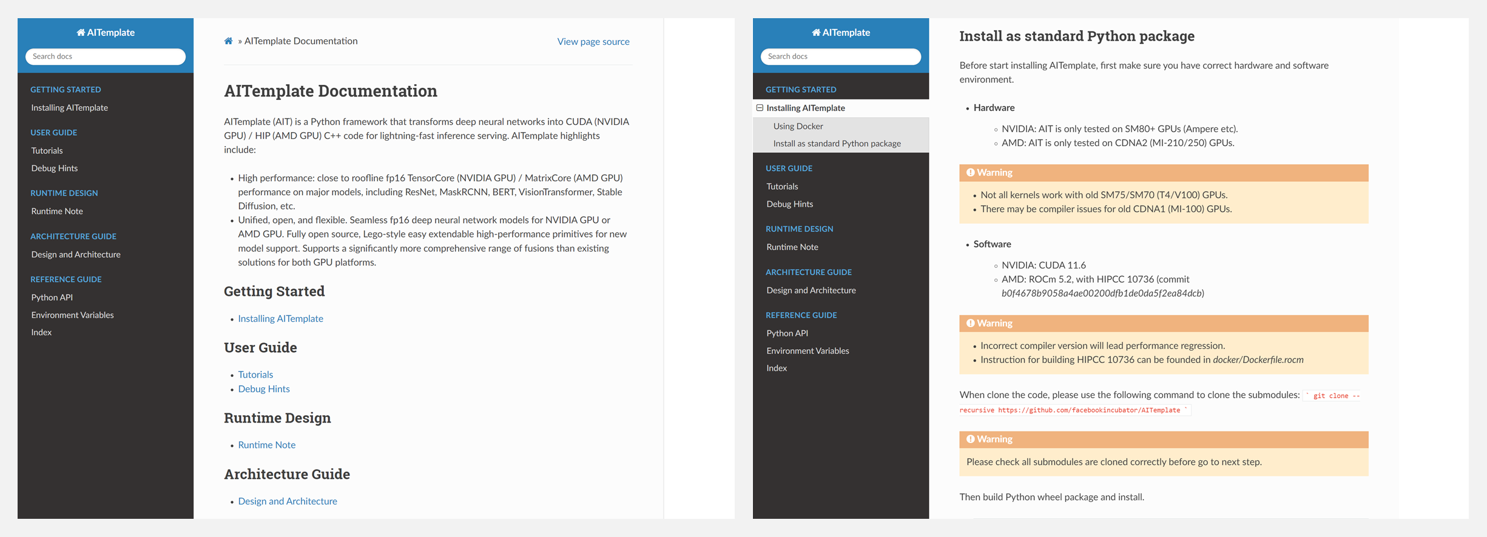Viewport: 1487px width, 537px height.
Task: Click AITemplate home title in right sidebar
Action: click(841, 33)
